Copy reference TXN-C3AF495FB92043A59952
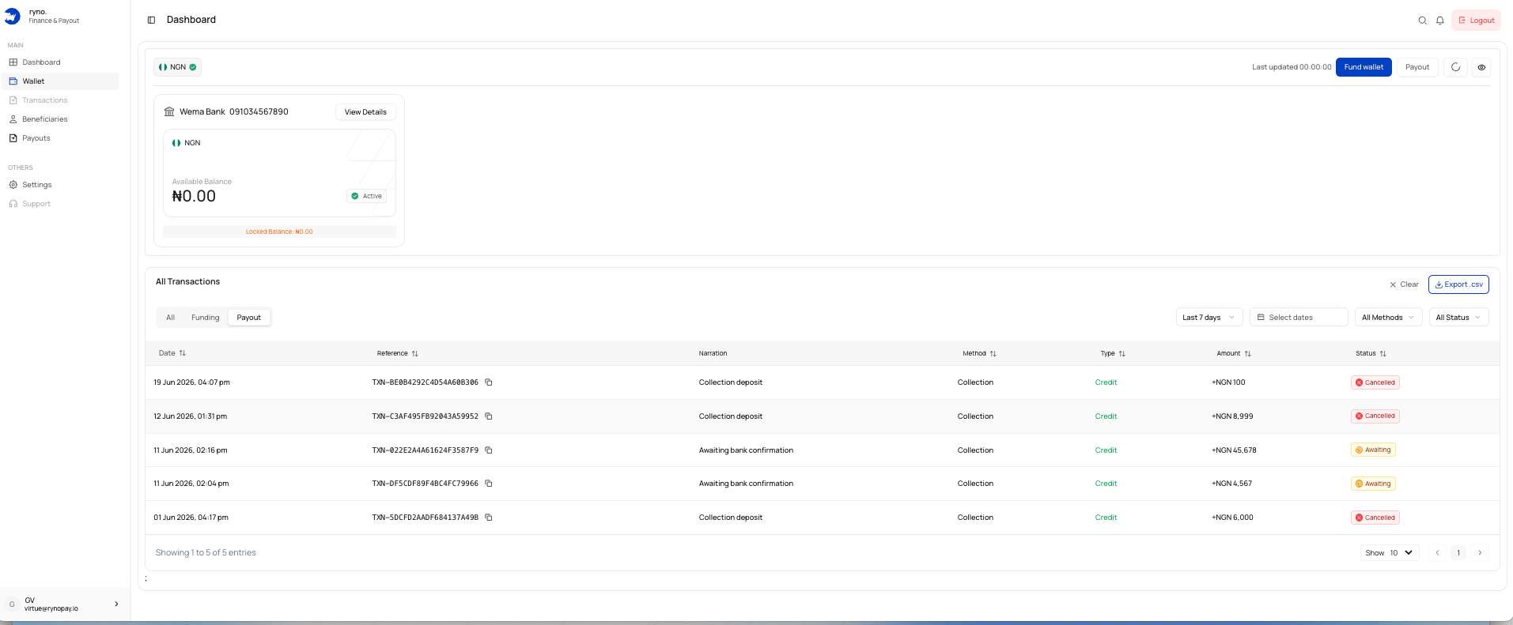Image resolution: width=1513 pixels, height=625 pixels. [489, 416]
